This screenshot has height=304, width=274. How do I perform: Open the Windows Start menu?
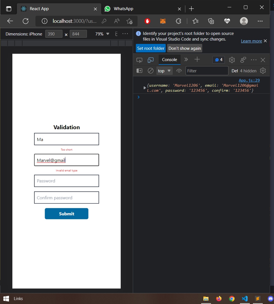[6, 299]
